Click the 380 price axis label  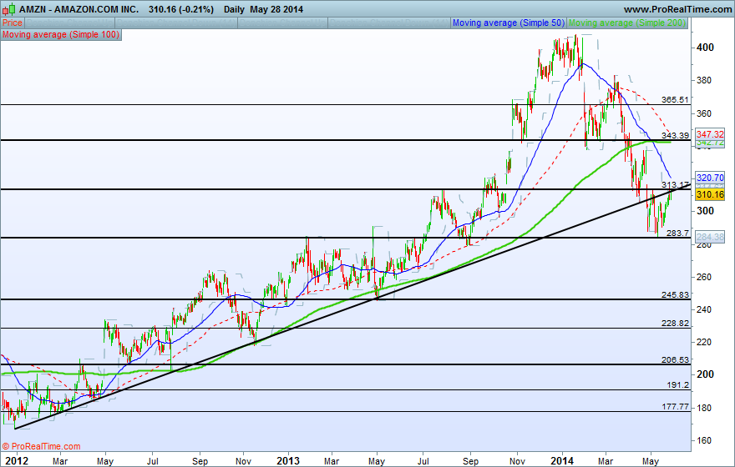(x=704, y=80)
